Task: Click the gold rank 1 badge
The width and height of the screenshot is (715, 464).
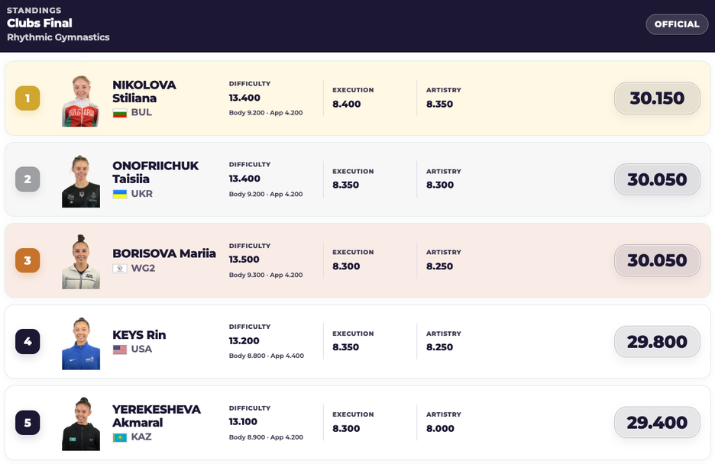Action: click(27, 98)
